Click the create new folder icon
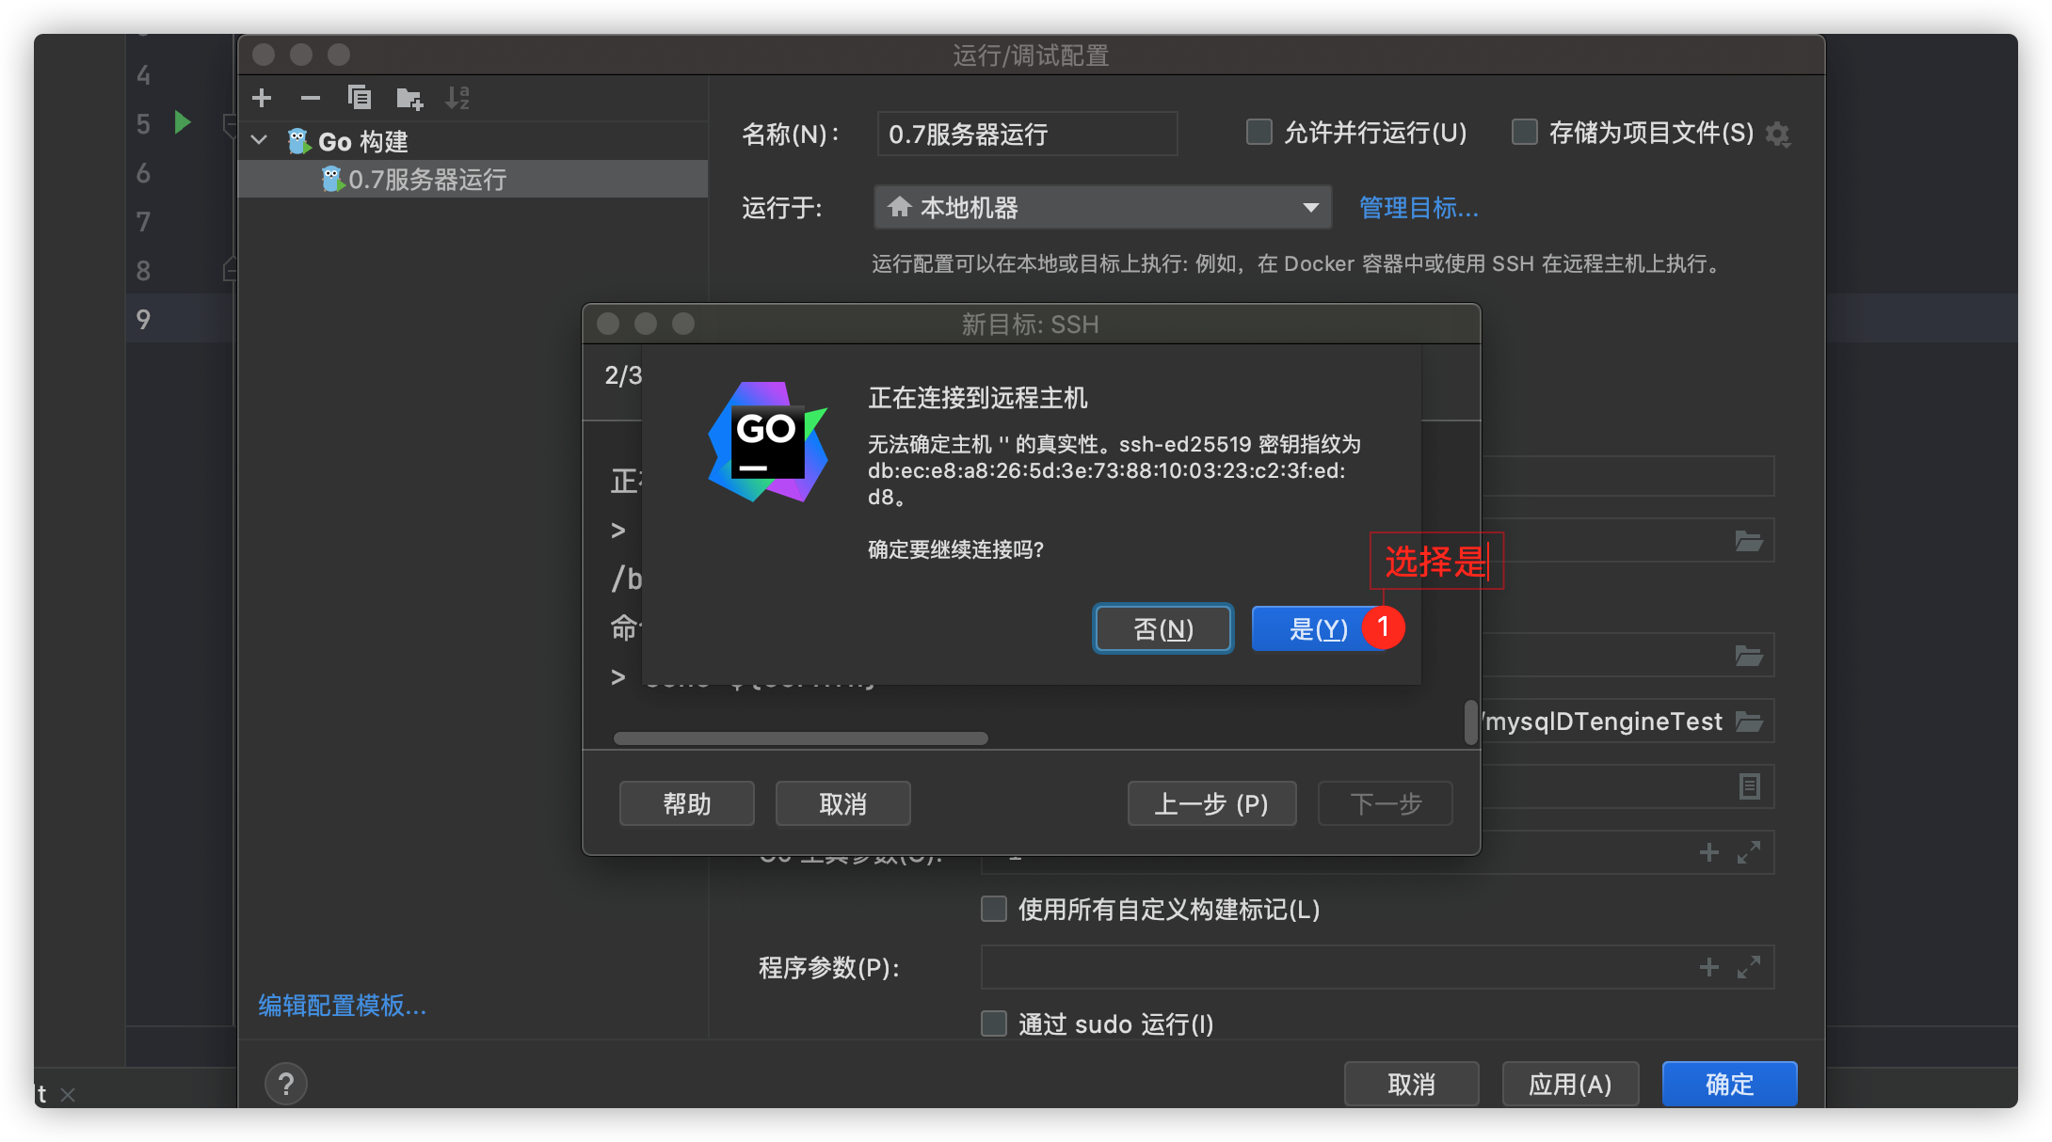Screen dimensions: 2052x1142 [x=409, y=98]
